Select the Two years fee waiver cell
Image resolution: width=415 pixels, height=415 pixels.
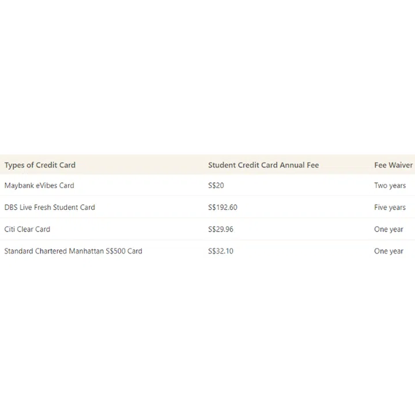pos(390,186)
